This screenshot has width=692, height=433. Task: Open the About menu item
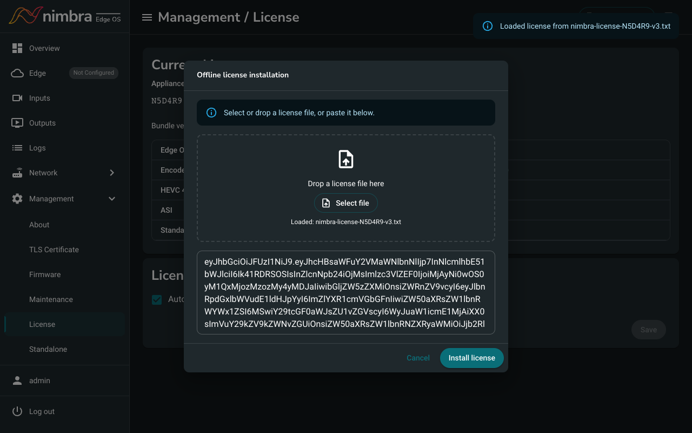39,225
